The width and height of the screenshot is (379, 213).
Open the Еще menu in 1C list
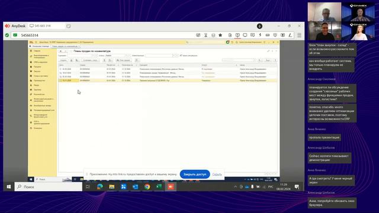[268, 60]
